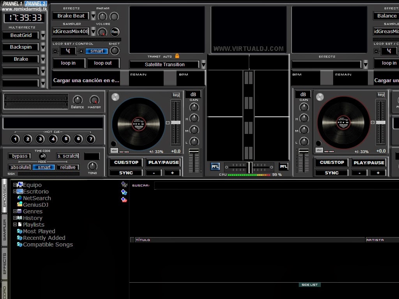Open the Satellite Transition dropdown
The image size is (399, 299).
tap(203, 65)
